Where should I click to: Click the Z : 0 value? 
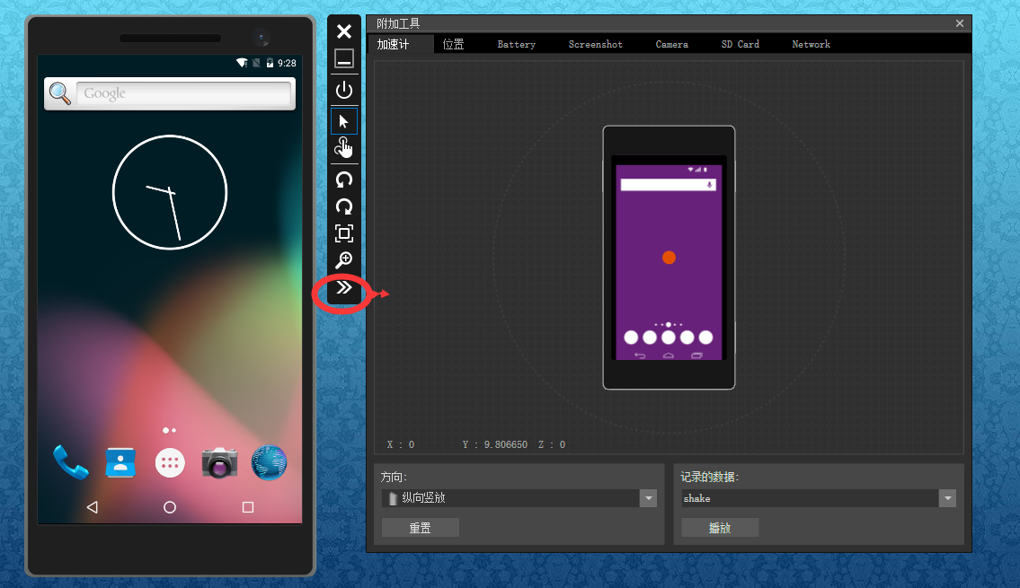[x=552, y=444]
